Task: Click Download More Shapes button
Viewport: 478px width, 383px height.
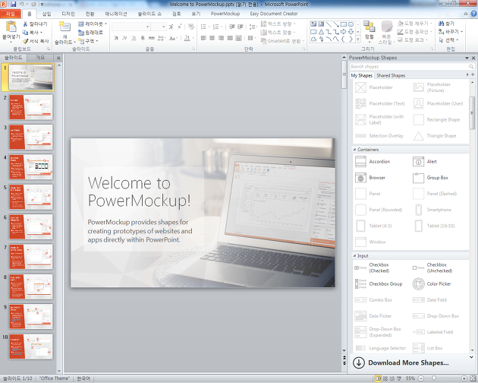Action: [401, 362]
